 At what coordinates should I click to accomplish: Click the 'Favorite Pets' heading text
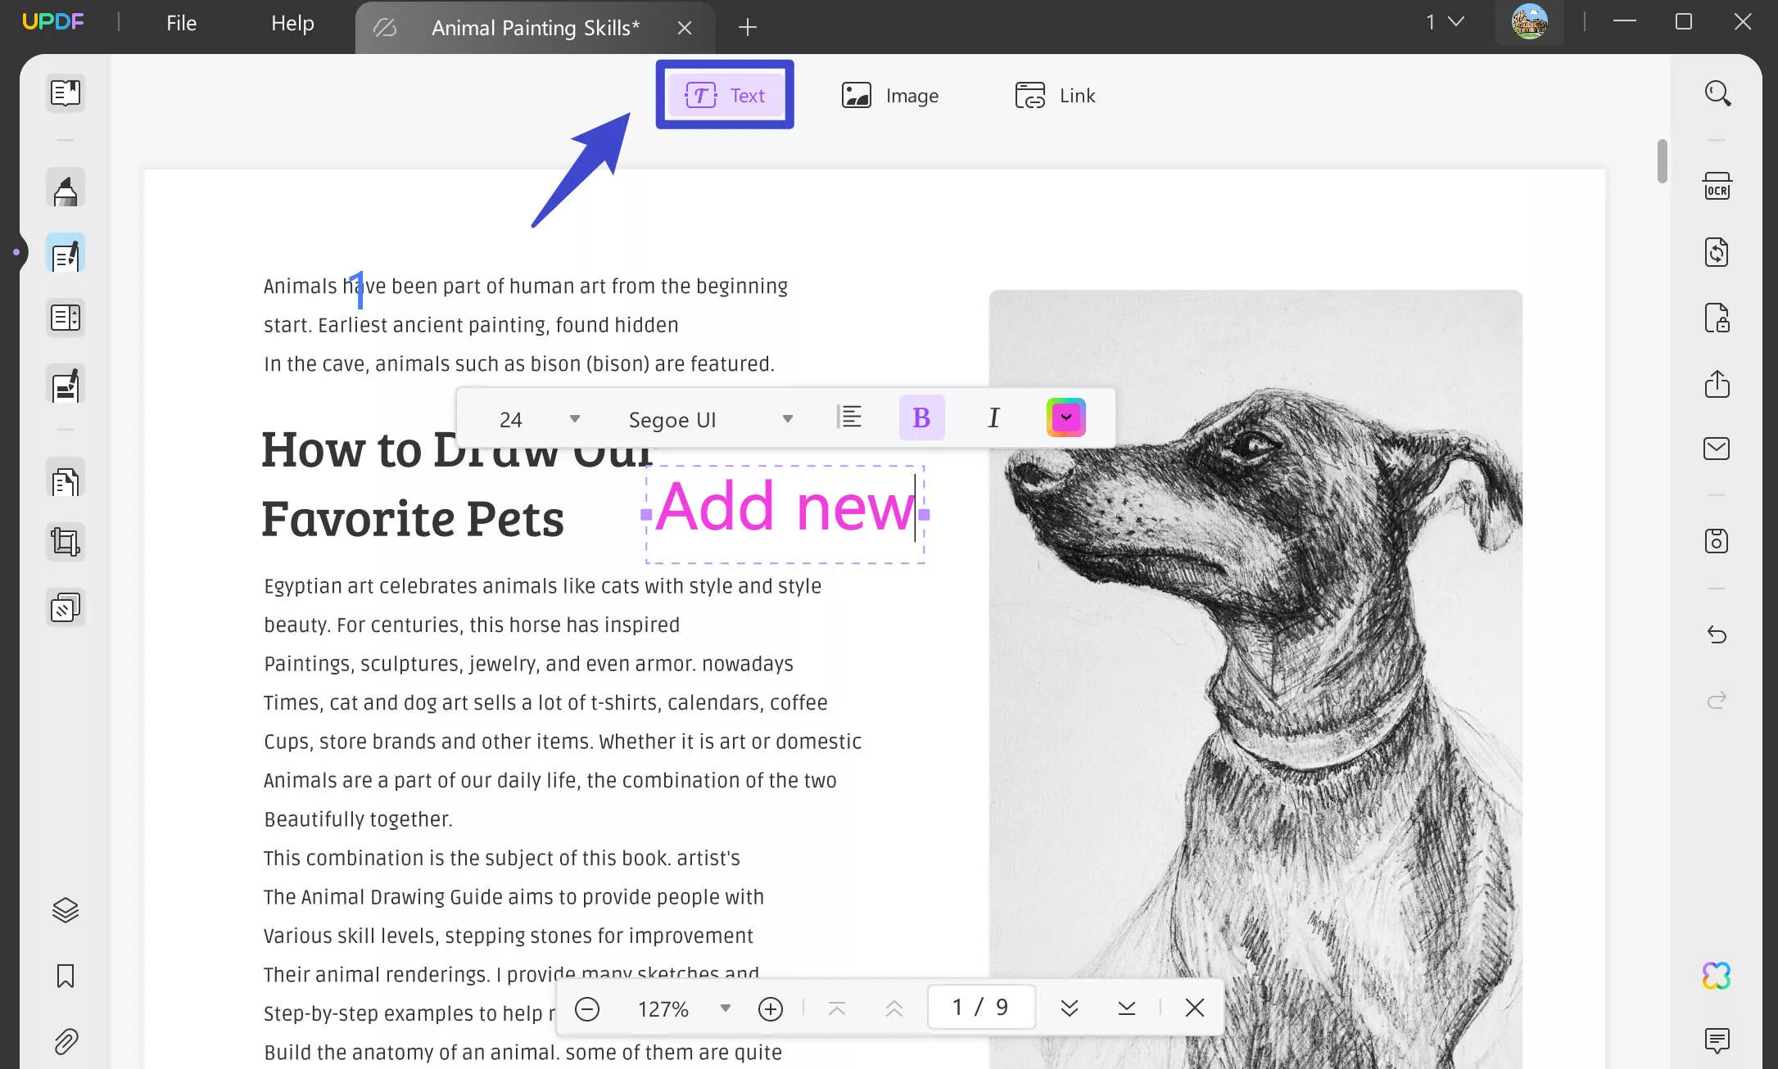[413, 519]
